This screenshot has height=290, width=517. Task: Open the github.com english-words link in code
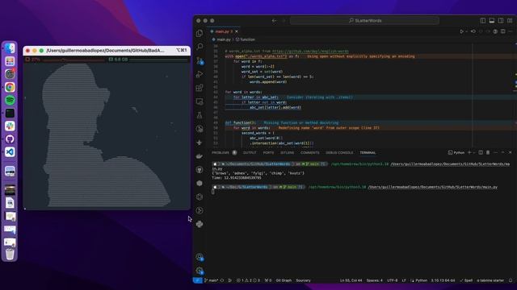[x=310, y=52]
